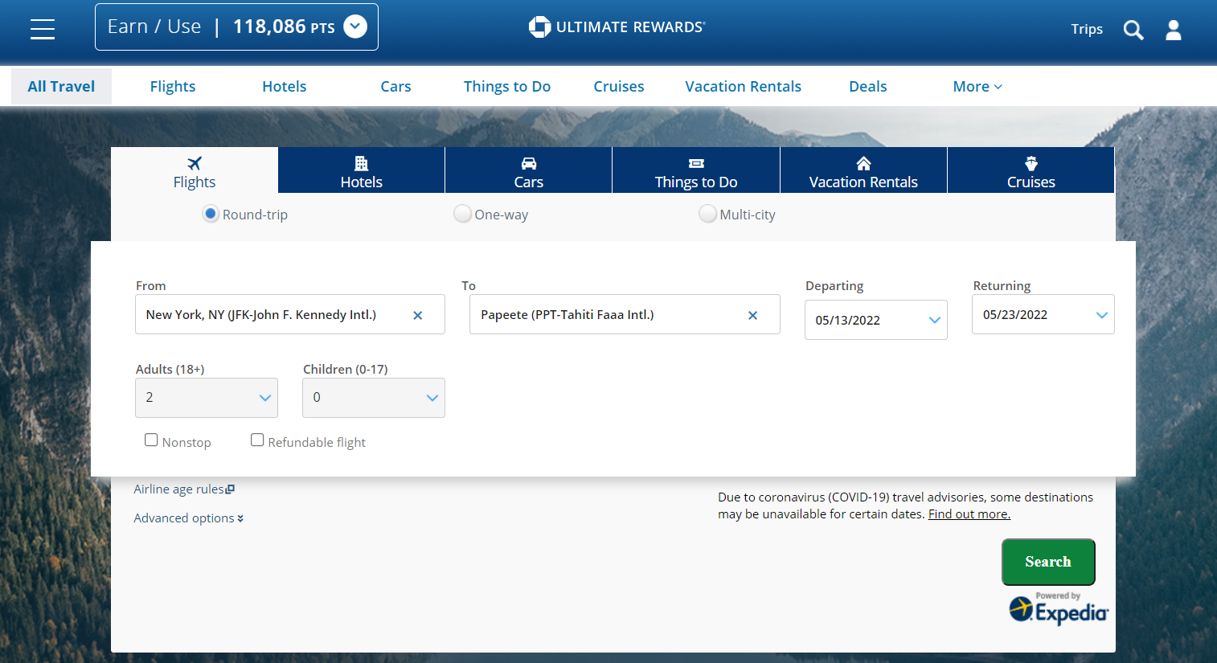Open the Departing date picker
Image resolution: width=1217 pixels, height=663 pixels.
pyautogui.click(x=876, y=319)
